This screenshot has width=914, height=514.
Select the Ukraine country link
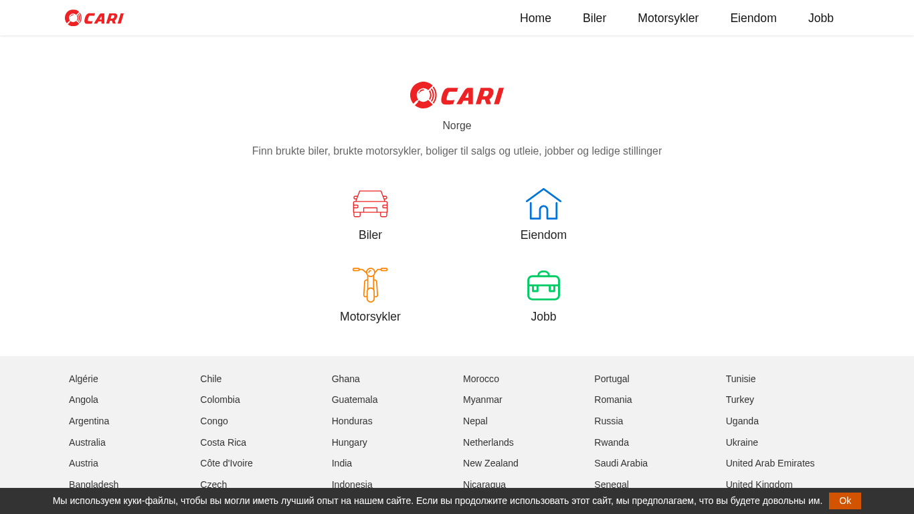[742, 442]
